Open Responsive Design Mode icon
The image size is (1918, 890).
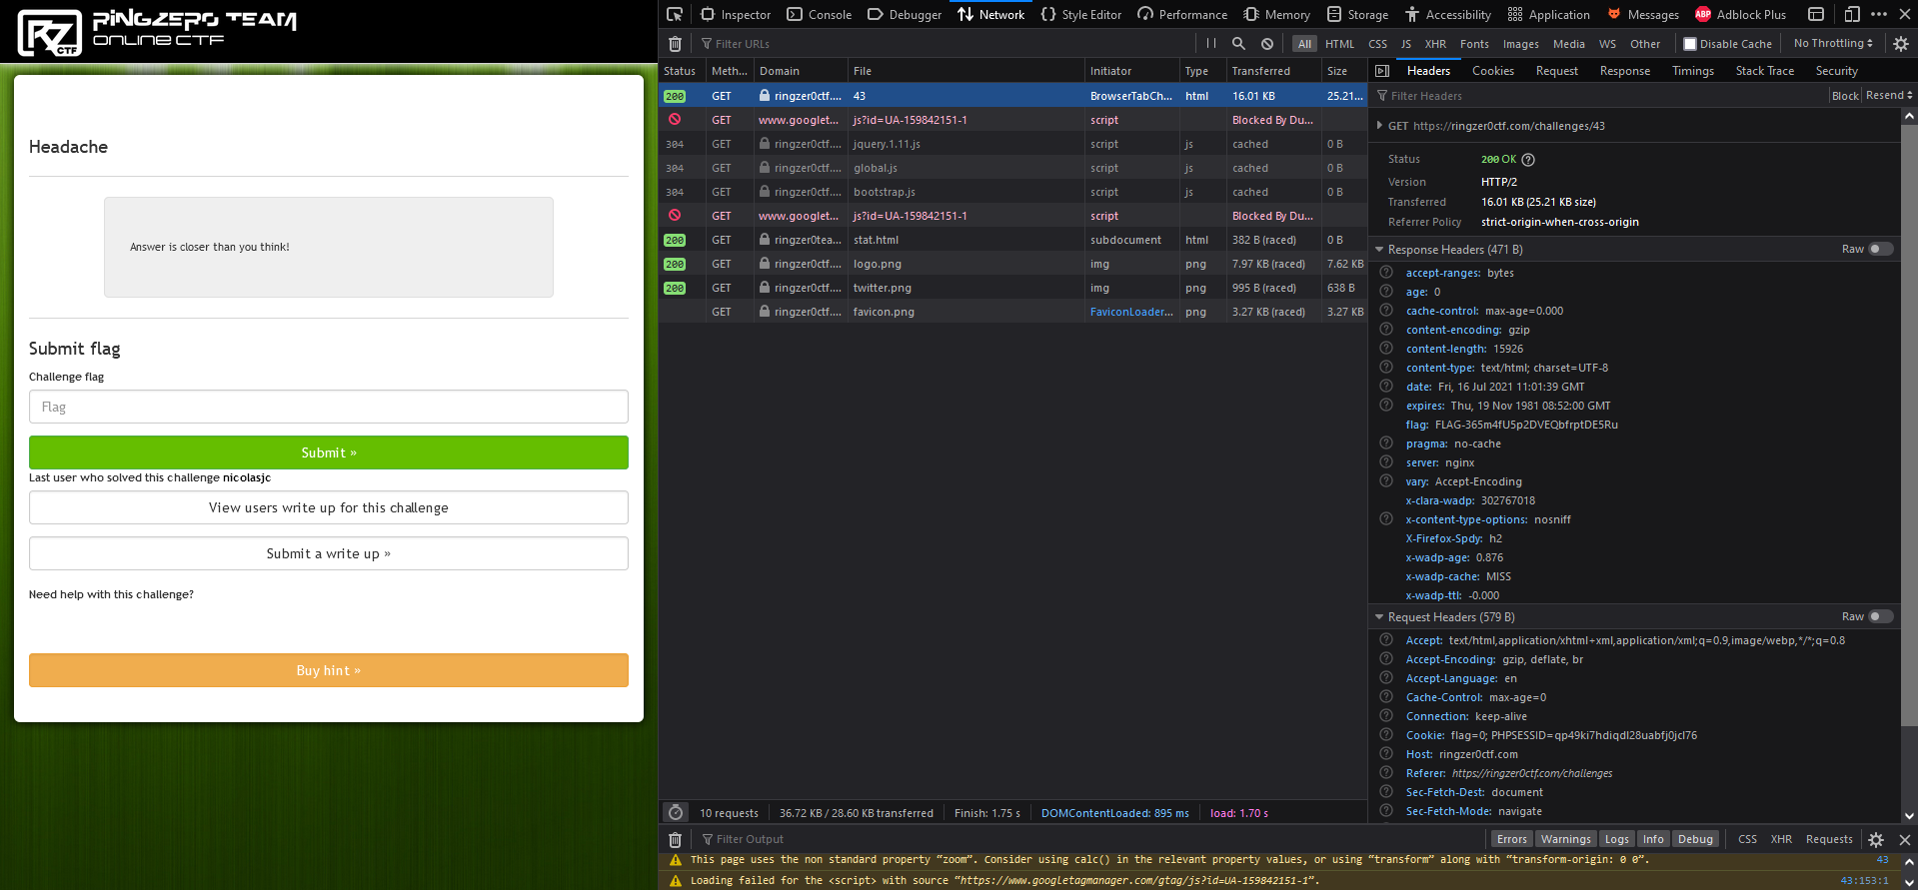(1852, 14)
